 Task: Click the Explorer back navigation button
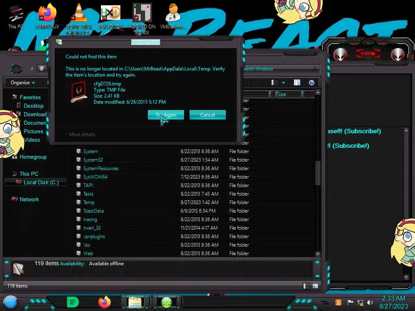click(16, 69)
